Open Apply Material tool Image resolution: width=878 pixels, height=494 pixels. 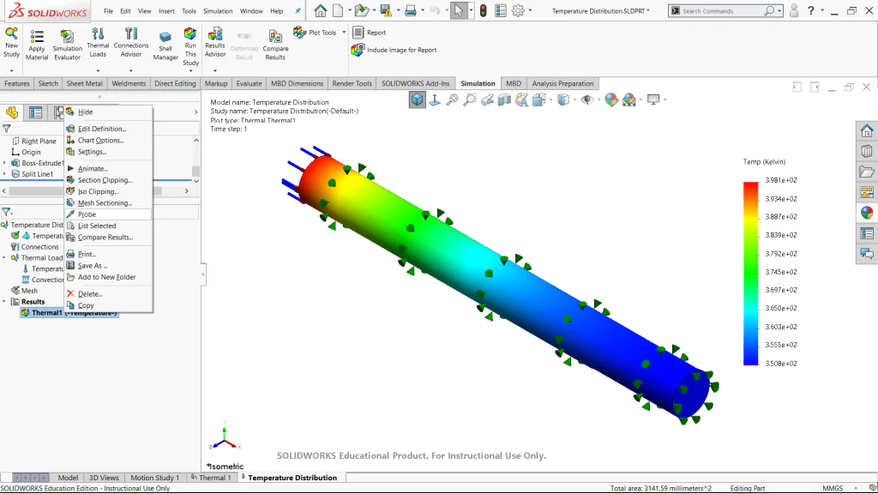click(x=36, y=45)
